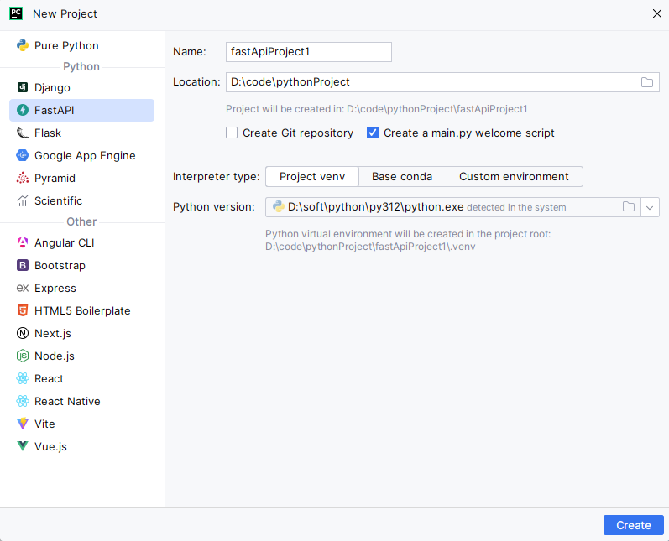Click the Location path input field

coord(442,82)
